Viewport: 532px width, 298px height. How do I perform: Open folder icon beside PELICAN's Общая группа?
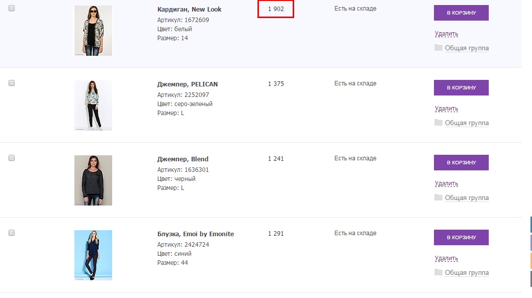pyautogui.click(x=438, y=123)
